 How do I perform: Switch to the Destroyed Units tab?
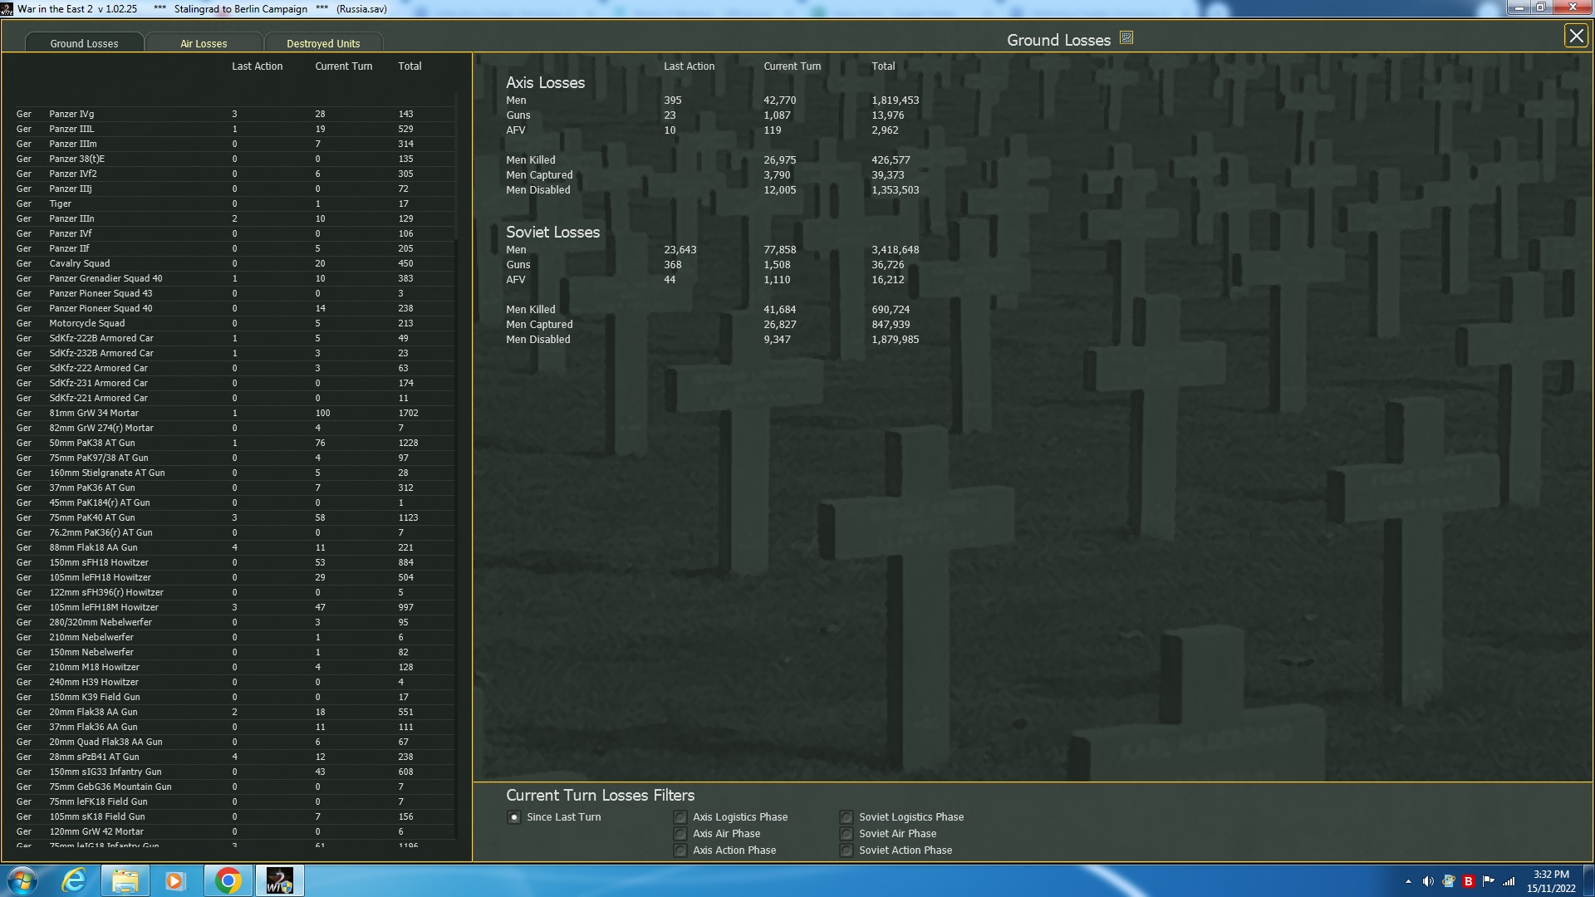point(323,43)
